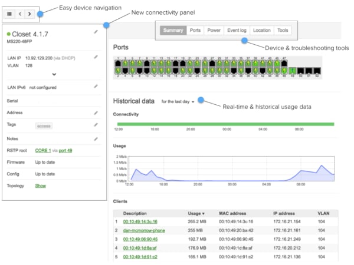
Task: Select switch port 42 icon
Action: tap(263, 71)
